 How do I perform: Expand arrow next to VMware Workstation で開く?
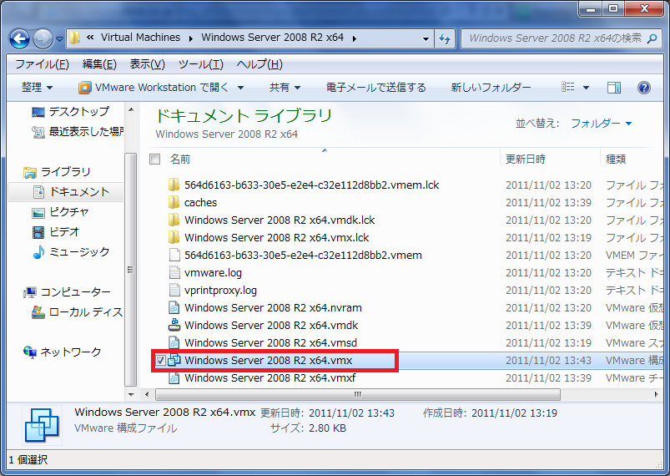pos(240,88)
